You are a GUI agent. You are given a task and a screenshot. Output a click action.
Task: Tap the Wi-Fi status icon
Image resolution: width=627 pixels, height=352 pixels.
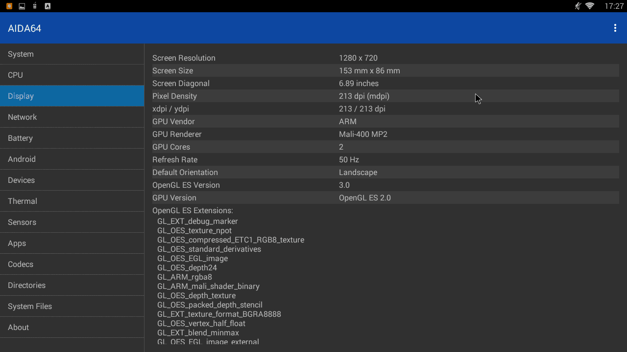pyautogui.click(x=590, y=6)
